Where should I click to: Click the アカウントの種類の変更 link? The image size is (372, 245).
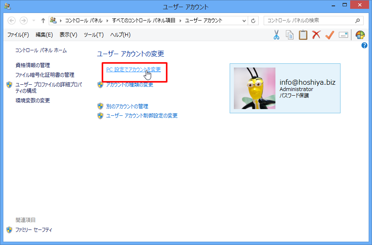coord(130,85)
